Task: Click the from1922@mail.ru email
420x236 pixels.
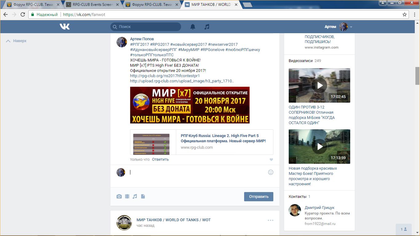Action: pos(320,224)
